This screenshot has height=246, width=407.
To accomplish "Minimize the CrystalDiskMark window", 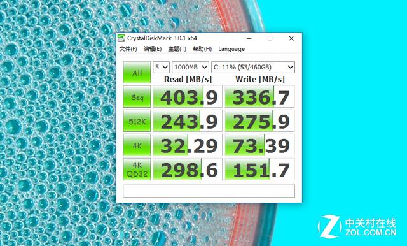I will point(249,38).
